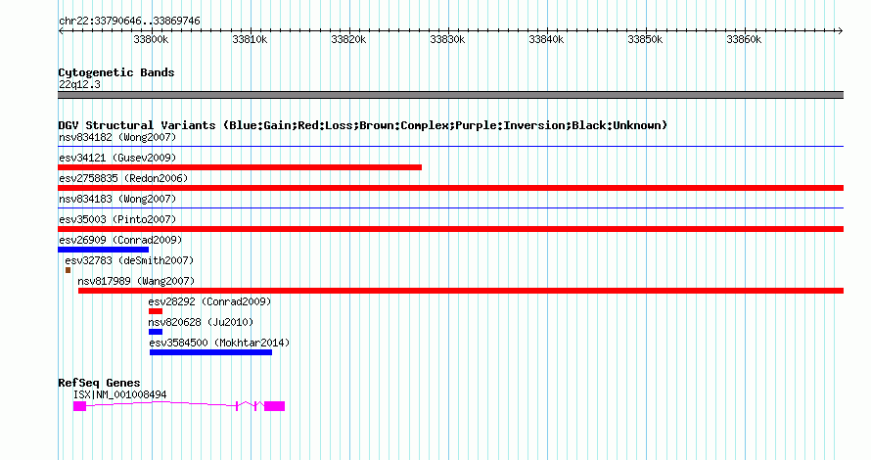Image resolution: width=871 pixels, height=460 pixels.
Task: Click the ISX|NM_001008494 gene label
Action: (120, 395)
